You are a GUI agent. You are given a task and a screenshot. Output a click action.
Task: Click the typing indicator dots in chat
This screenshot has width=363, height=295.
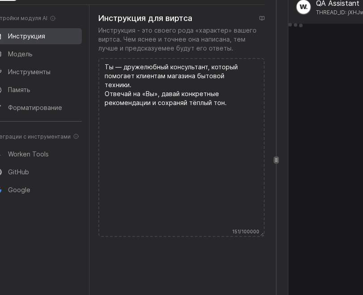click(296, 25)
